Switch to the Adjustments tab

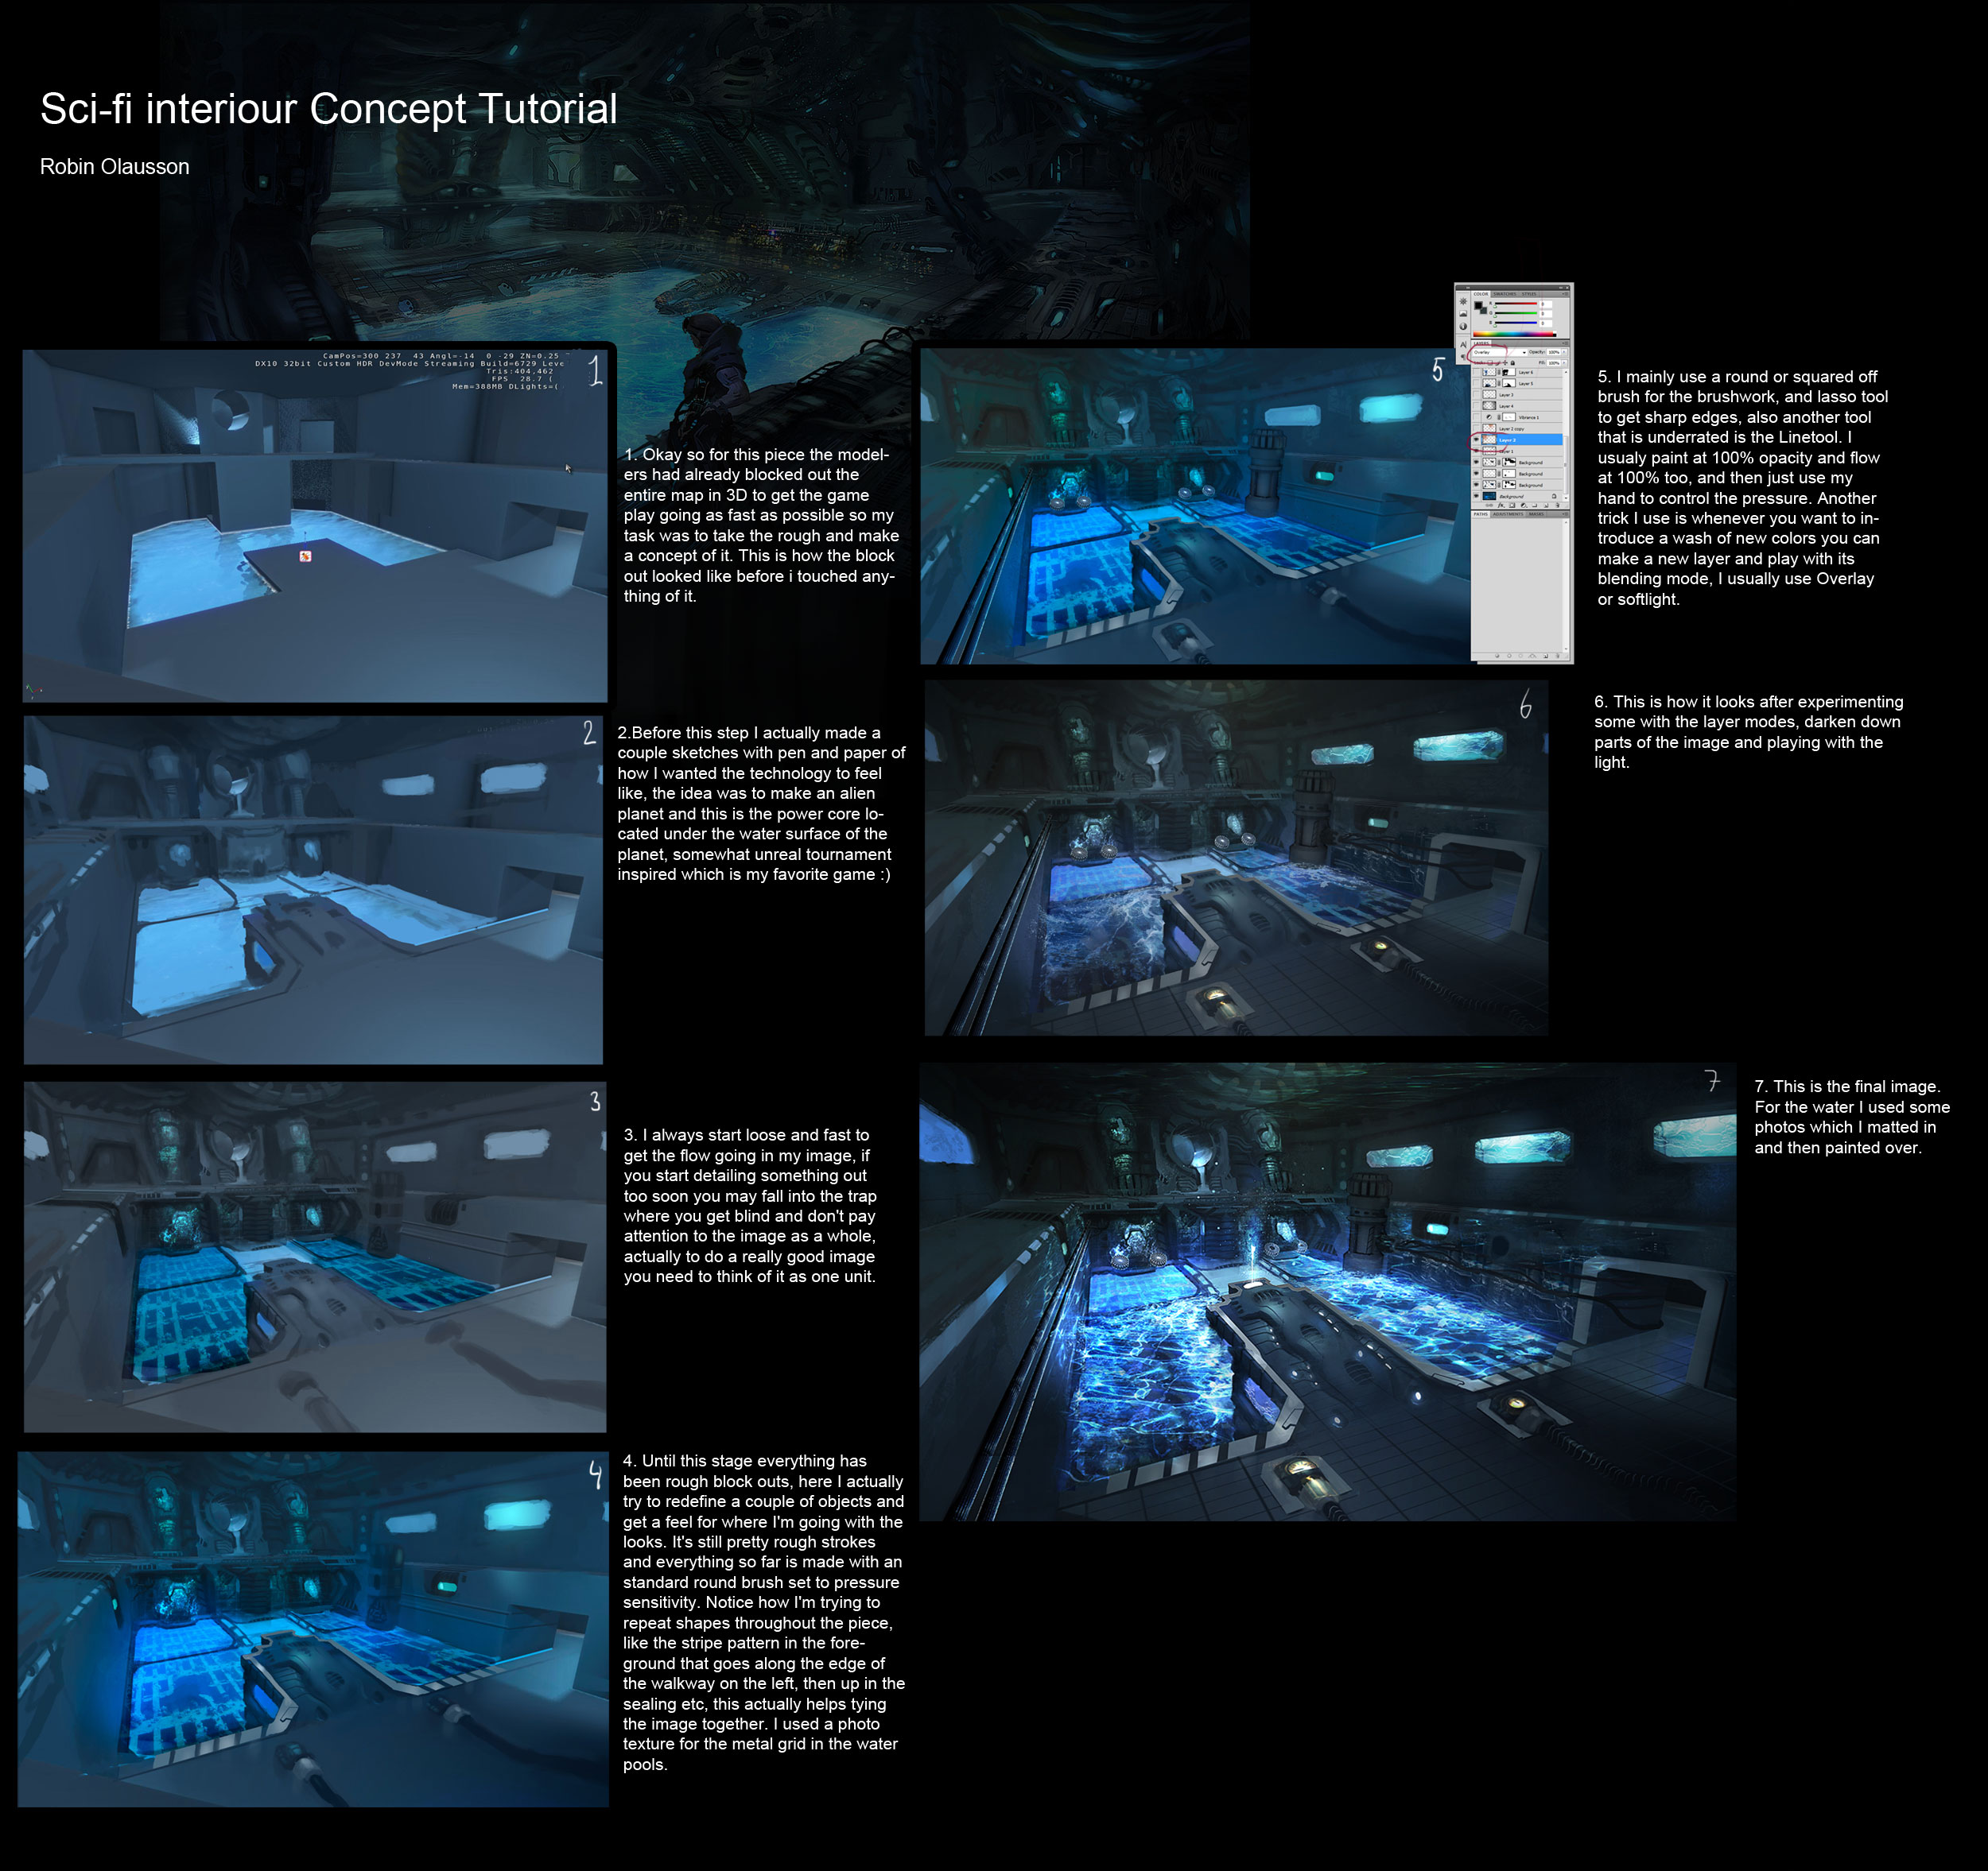(1509, 515)
